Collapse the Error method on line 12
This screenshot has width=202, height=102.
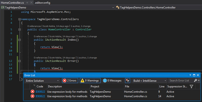(x=19, y=61)
